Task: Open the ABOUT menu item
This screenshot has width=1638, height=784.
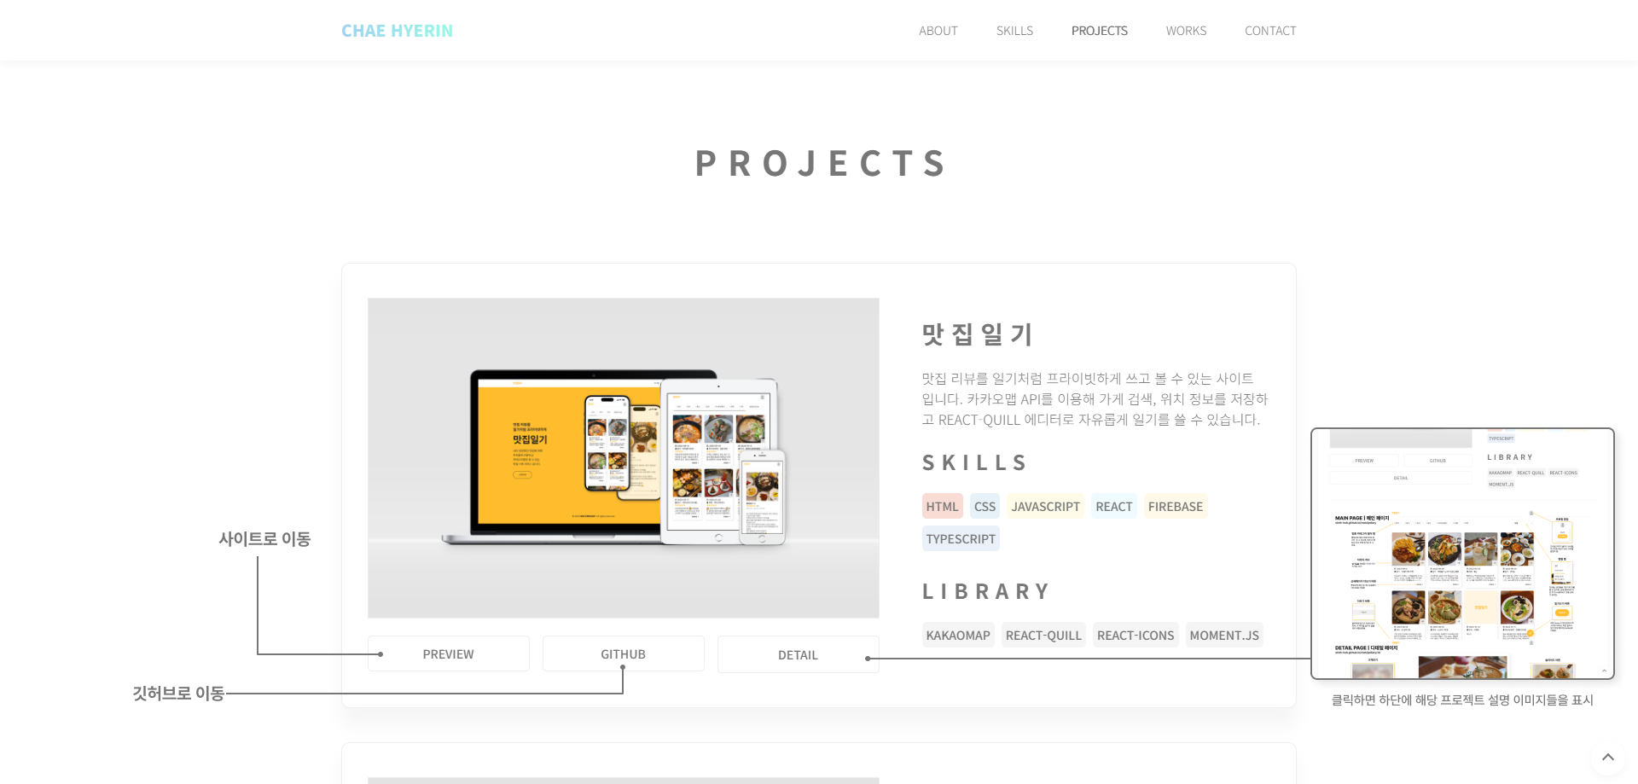Action: point(938,31)
